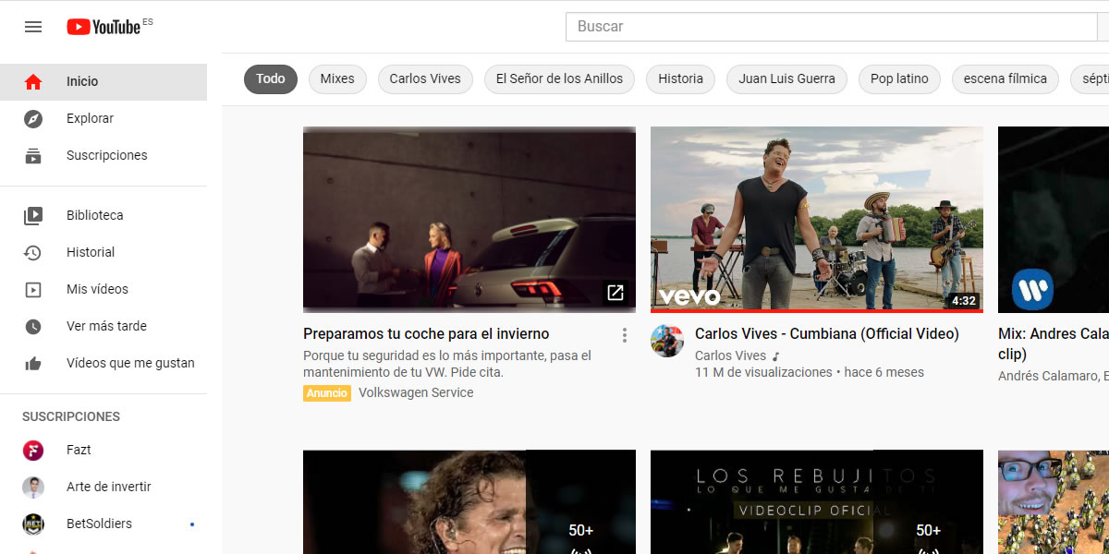Open Vídeos que me gustan
The height and width of the screenshot is (554, 1109).
(104, 363)
